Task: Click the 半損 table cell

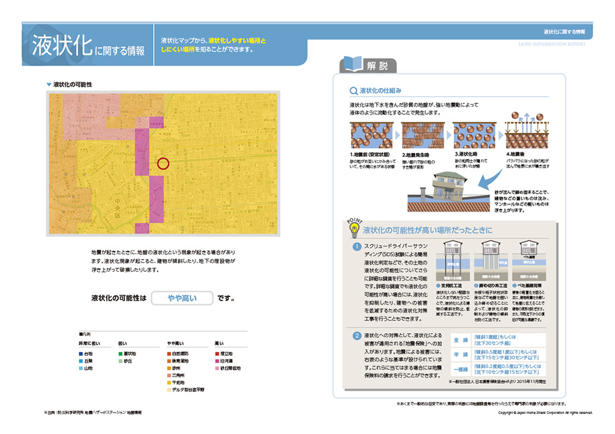Action: coord(461,355)
